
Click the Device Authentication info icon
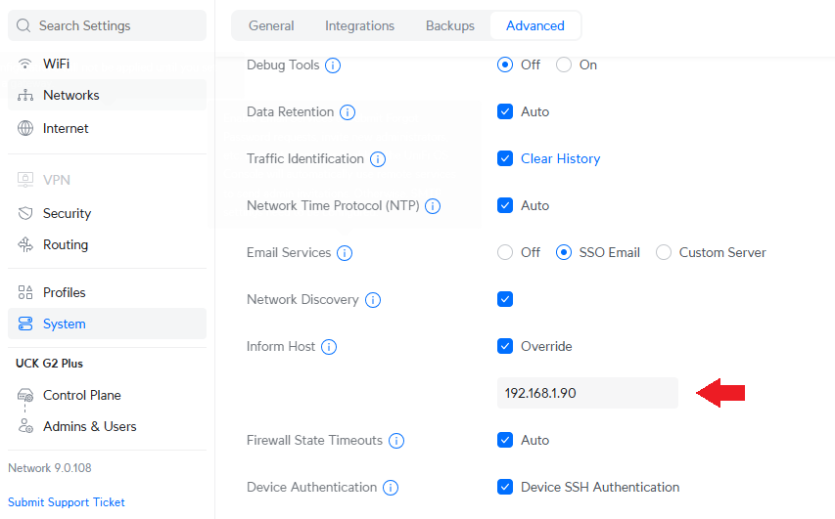pos(391,488)
